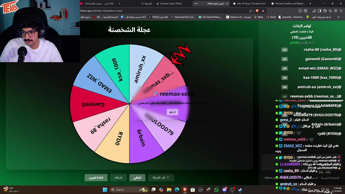
Task: Open weather widget showing 74°F
Action: 10,190
